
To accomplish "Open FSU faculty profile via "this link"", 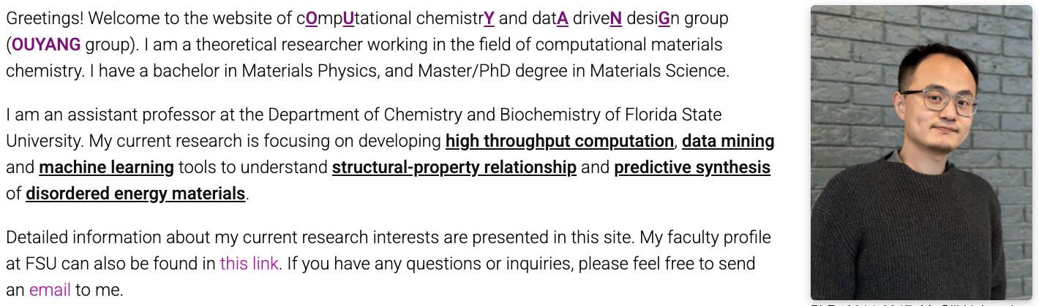I will [x=249, y=264].
